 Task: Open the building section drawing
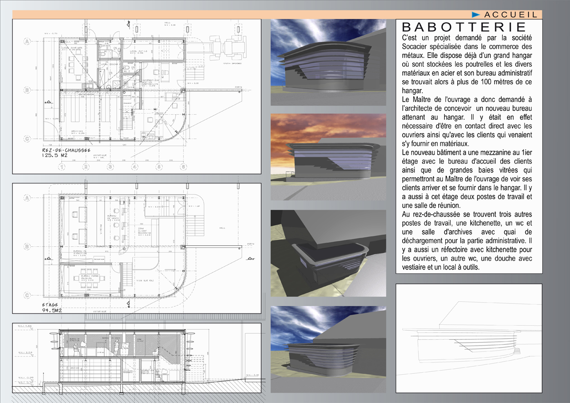[137, 358]
